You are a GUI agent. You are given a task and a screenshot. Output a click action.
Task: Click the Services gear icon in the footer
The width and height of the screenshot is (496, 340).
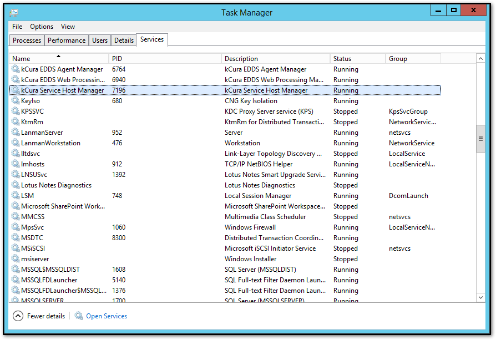[x=78, y=316]
